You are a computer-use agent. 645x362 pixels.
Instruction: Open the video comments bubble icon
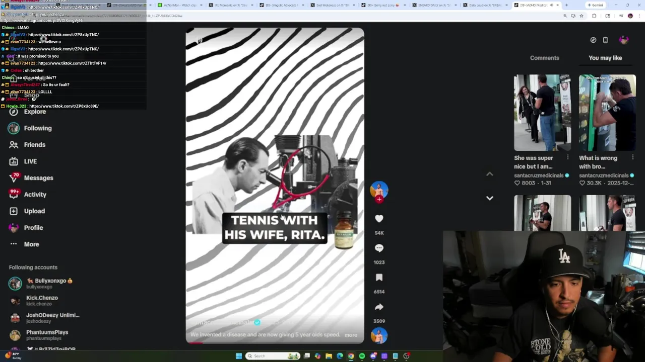pos(379,248)
